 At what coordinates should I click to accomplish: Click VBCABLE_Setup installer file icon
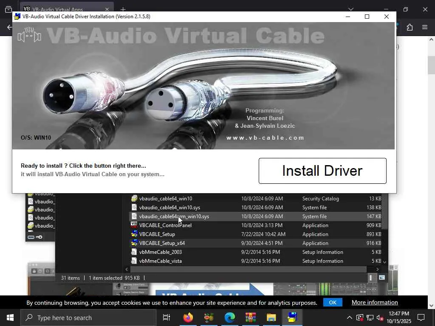[x=134, y=234]
